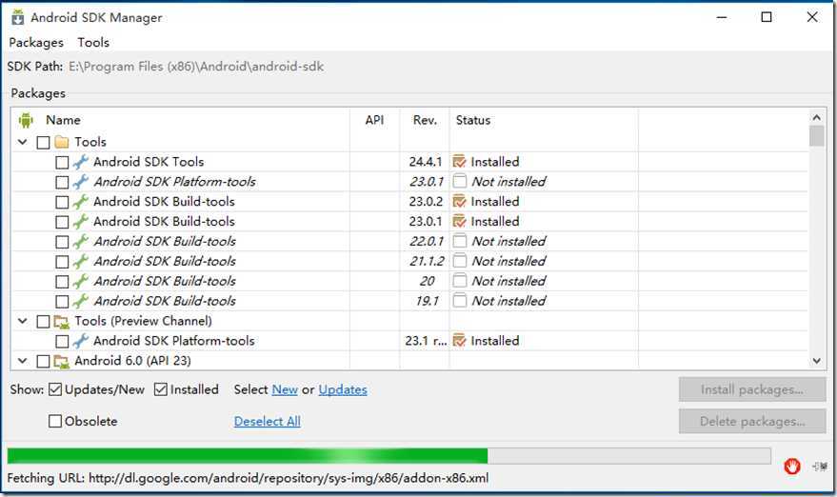Select the Android SDK Platform-tools 23.1 row name
Image resolution: width=837 pixels, height=497 pixels.
[x=174, y=341]
